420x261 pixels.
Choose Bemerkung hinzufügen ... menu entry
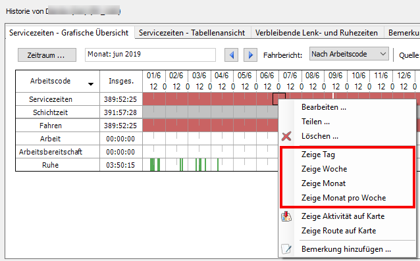(x=346, y=249)
